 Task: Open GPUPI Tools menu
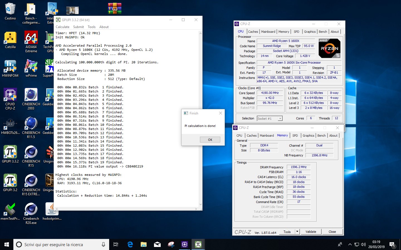(x=92, y=27)
